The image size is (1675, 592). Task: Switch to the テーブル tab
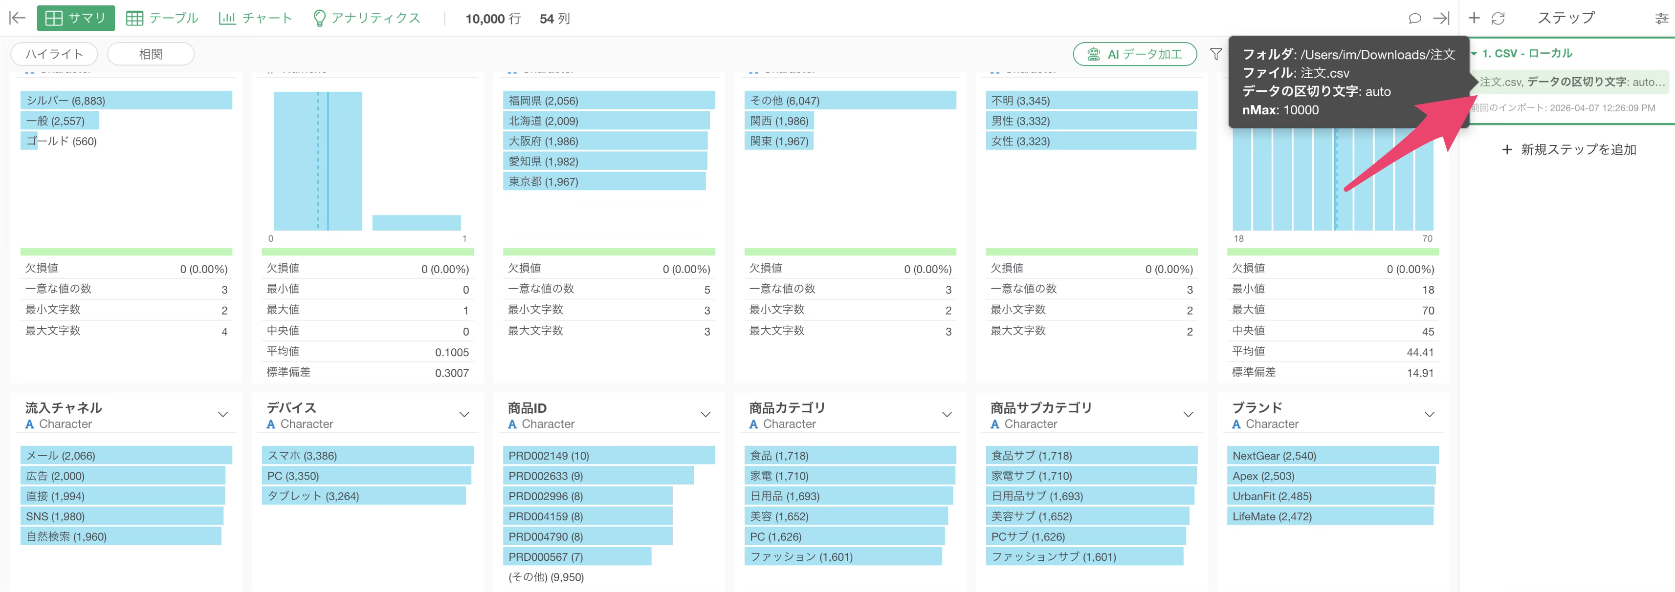pos(162,18)
